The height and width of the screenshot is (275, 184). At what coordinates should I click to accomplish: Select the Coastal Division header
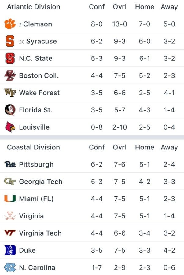tap(33, 147)
